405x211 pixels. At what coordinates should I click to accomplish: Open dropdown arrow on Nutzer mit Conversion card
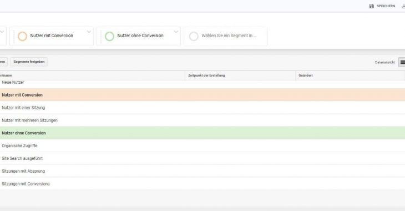(x=89, y=32)
